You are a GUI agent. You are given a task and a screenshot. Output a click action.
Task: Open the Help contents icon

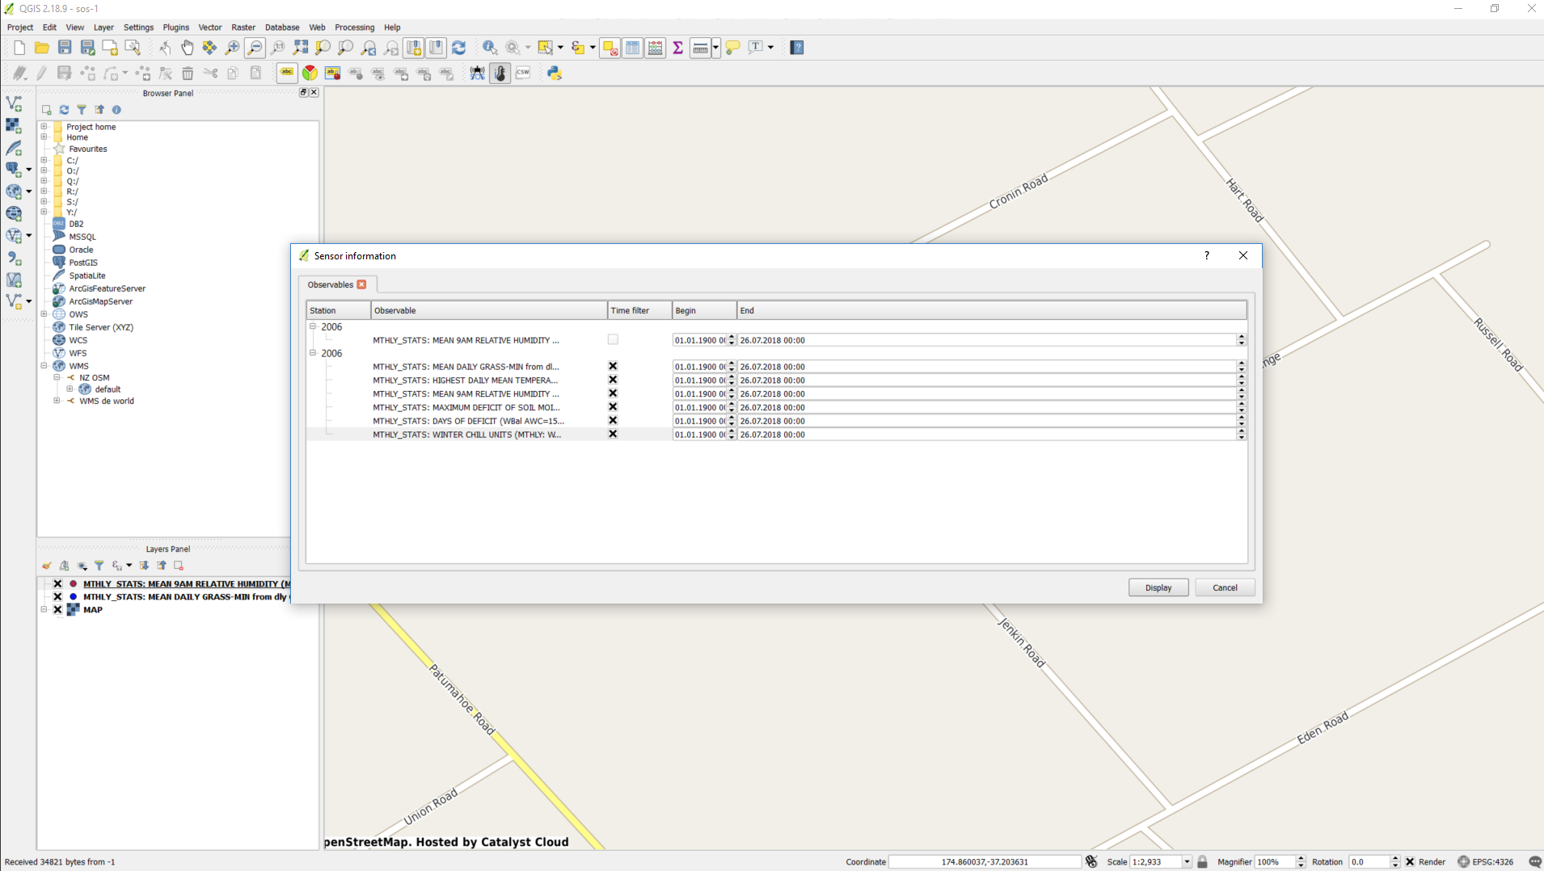(797, 48)
